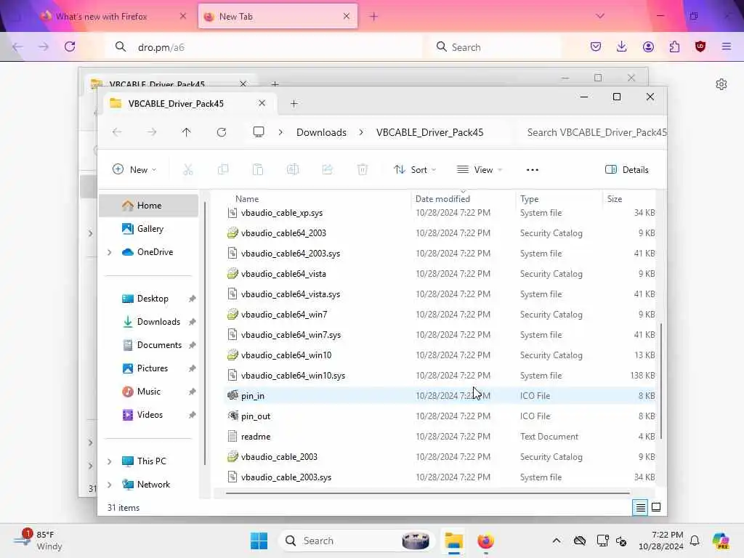744x558 pixels.
Task: Click the Windows Start button
Action: pyautogui.click(x=259, y=541)
